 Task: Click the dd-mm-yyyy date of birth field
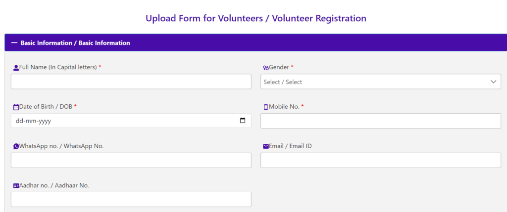click(x=131, y=121)
